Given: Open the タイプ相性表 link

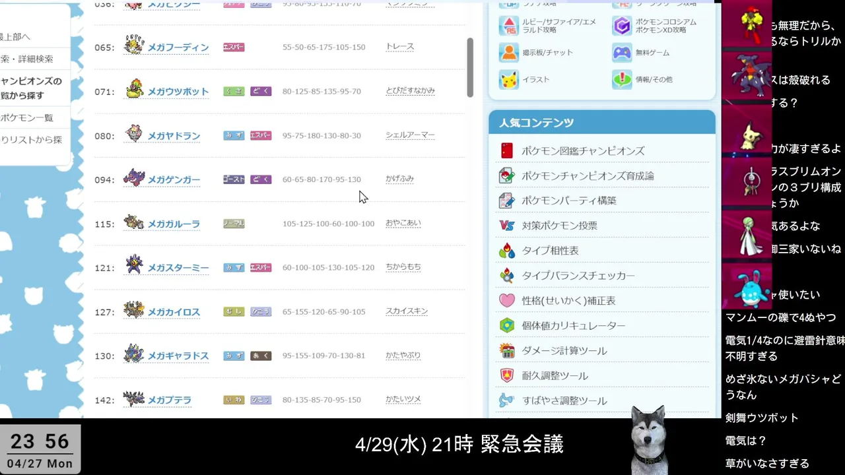Looking at the screenshot, I should (x=550, y=251).
